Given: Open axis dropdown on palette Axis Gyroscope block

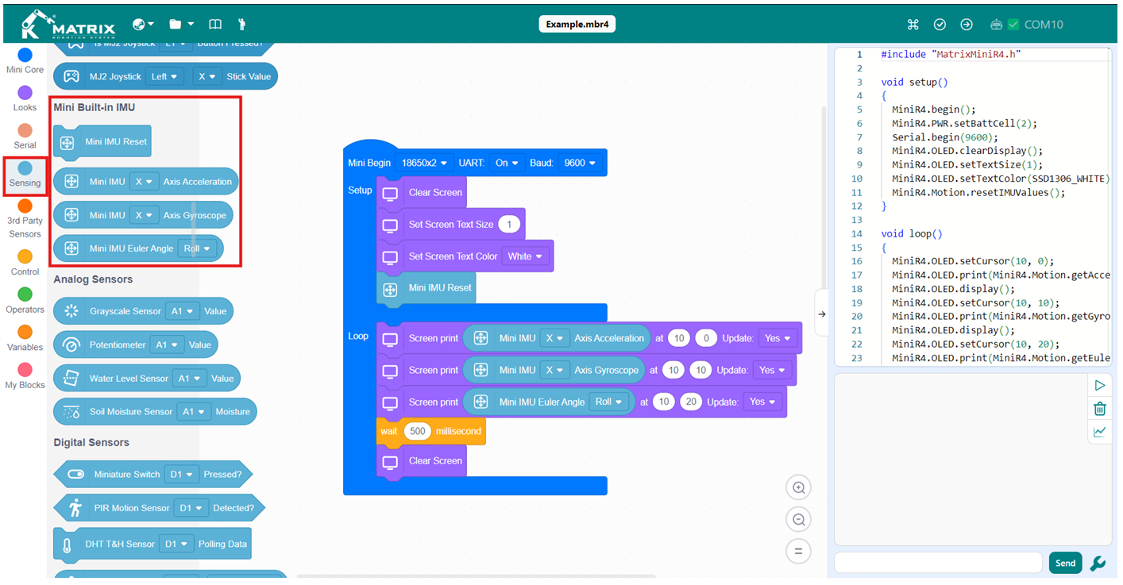Looking at the screenshot, I should coord(144,215).
